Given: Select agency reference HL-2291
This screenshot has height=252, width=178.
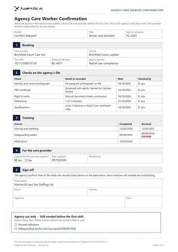Looking at the screenshot, I should click(x=131, y=36).
